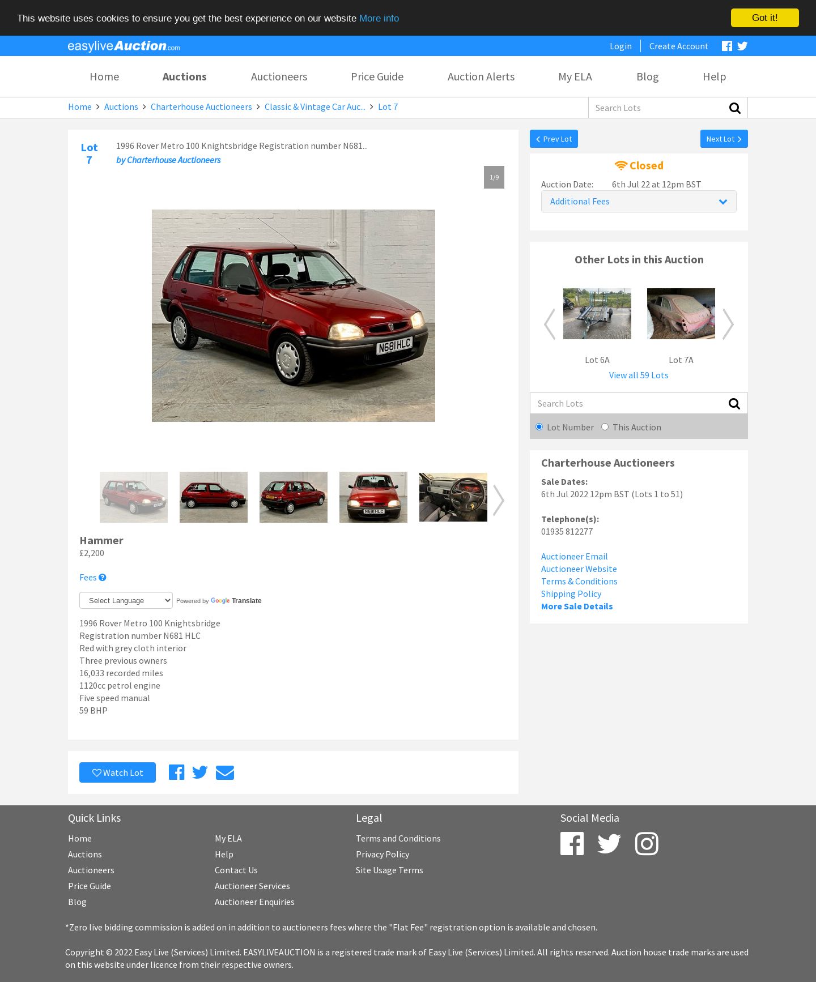Open Instagram icon in footer
The image size is (816, 982).
(647, 843)
